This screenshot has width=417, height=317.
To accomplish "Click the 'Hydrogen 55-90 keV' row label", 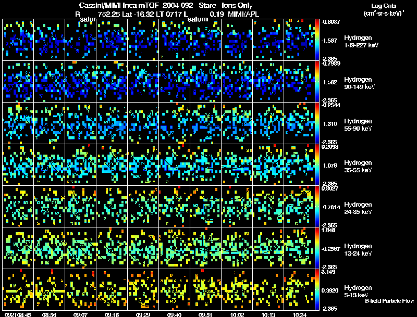I will pyautogui.click(x=358, y=125).
